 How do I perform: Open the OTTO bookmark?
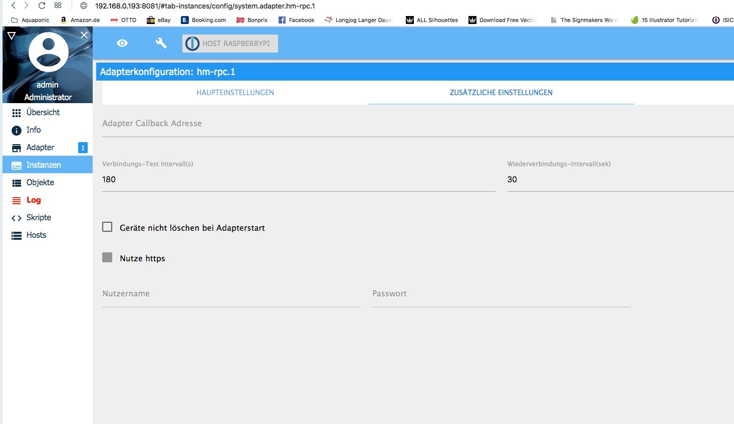coord(123,20)
